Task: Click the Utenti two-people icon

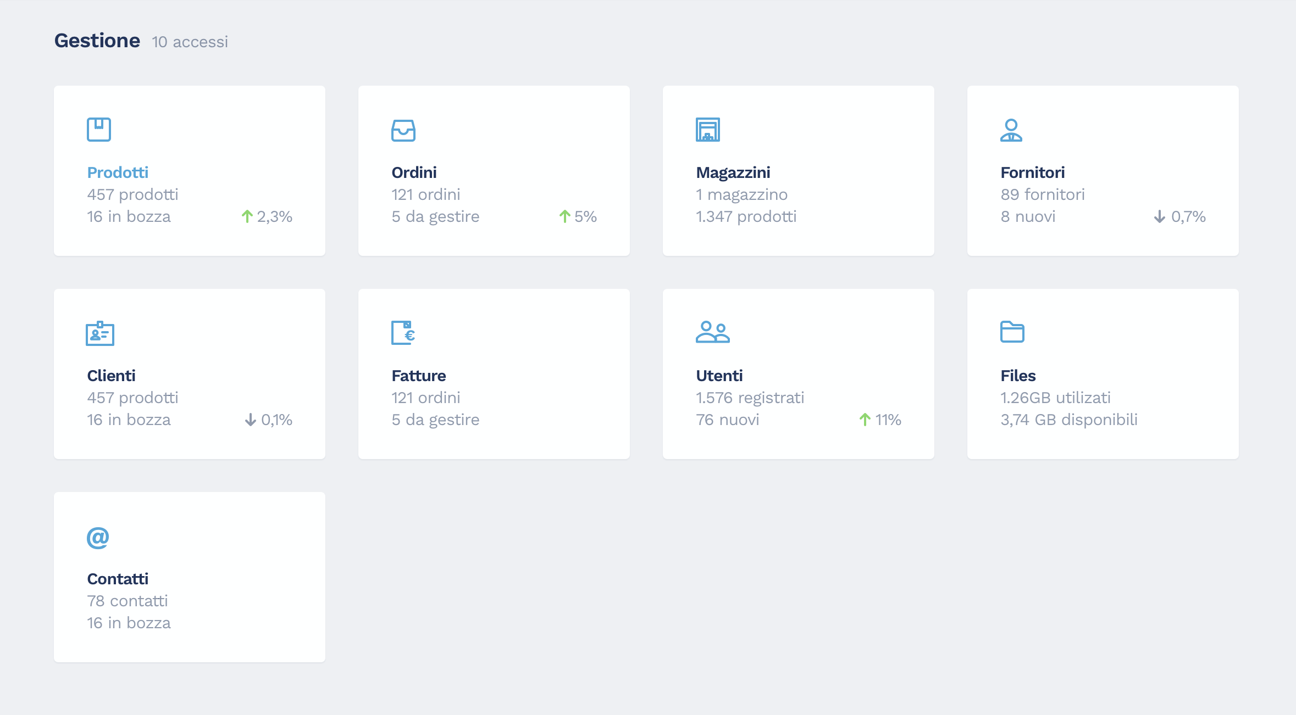Action: click(x=712, y=332)
